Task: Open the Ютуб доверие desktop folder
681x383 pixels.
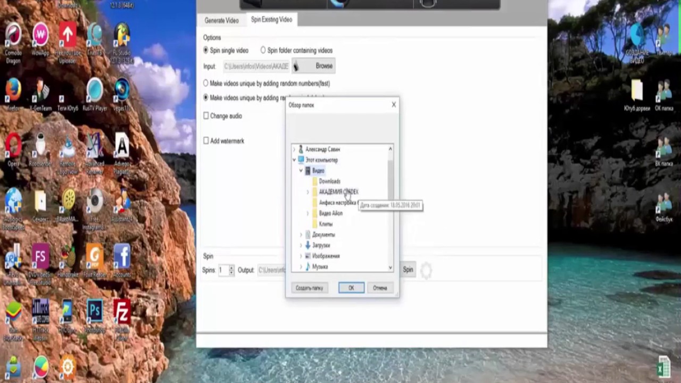Action: tap(637, 96)
